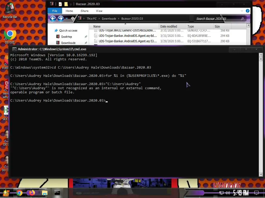Screen dimensions: 265x198
Task: Click the pin icon next to Downloads
Action: 86,43
